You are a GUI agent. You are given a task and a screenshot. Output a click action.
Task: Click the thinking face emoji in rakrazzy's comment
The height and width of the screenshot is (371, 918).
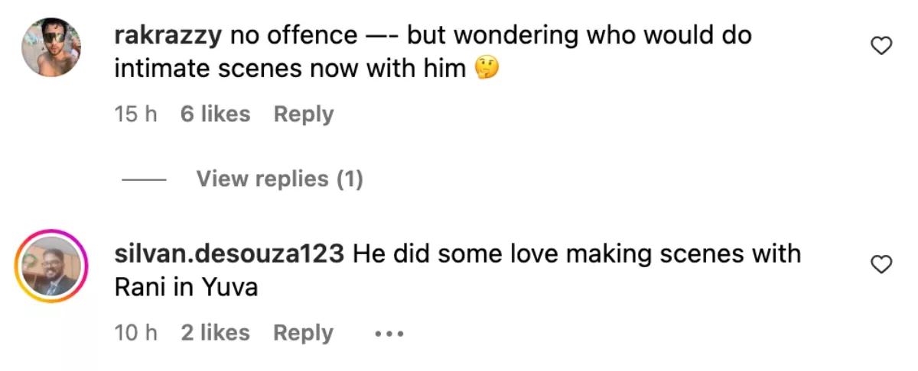(x=487, y=69)
